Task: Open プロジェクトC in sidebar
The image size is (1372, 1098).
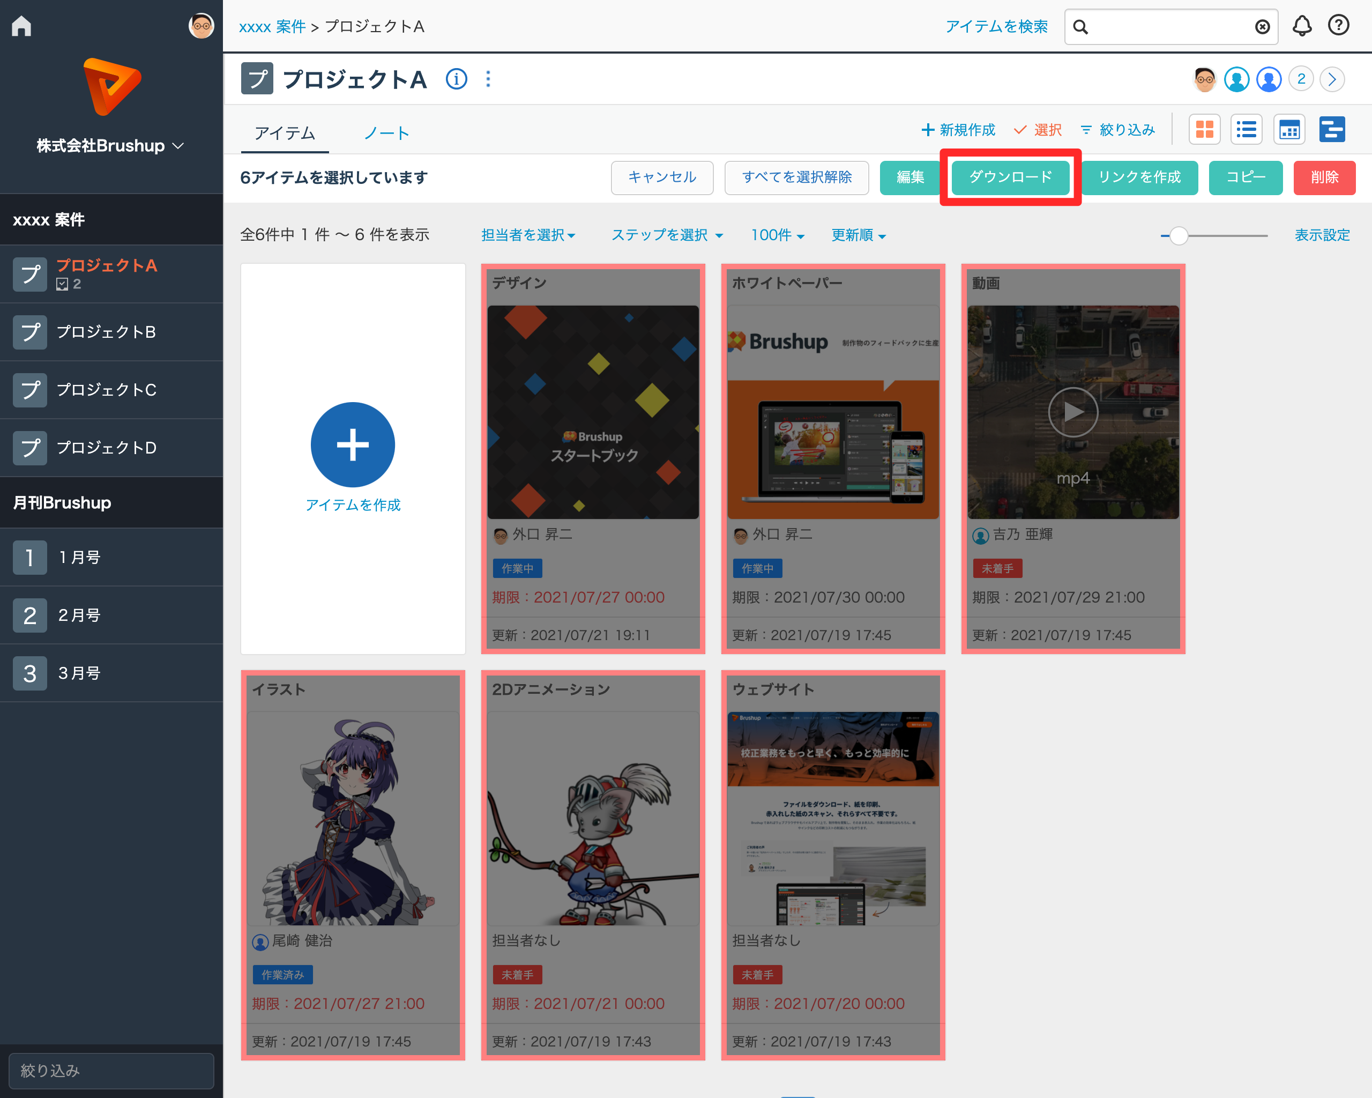Action: pyautogui.click(x=111, y=390)
